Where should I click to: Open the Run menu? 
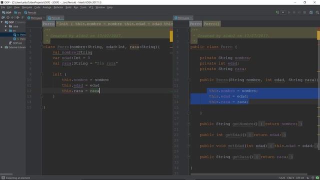pos(75,7)
